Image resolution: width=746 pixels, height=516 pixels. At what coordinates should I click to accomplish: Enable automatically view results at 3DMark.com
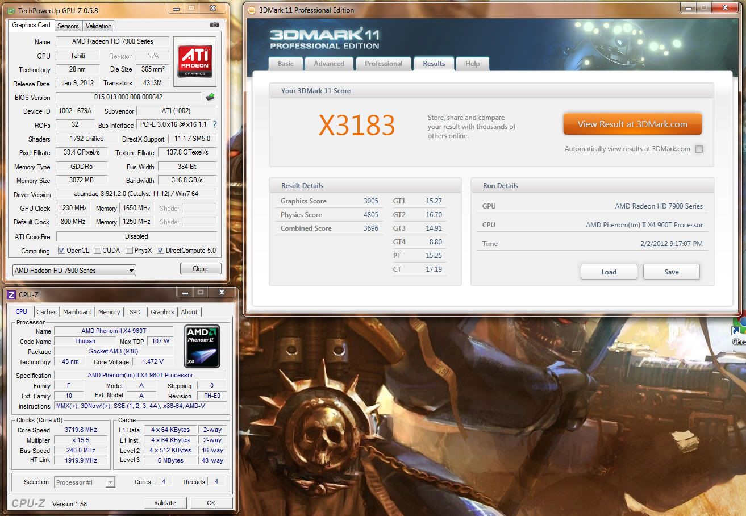point(699,149)
